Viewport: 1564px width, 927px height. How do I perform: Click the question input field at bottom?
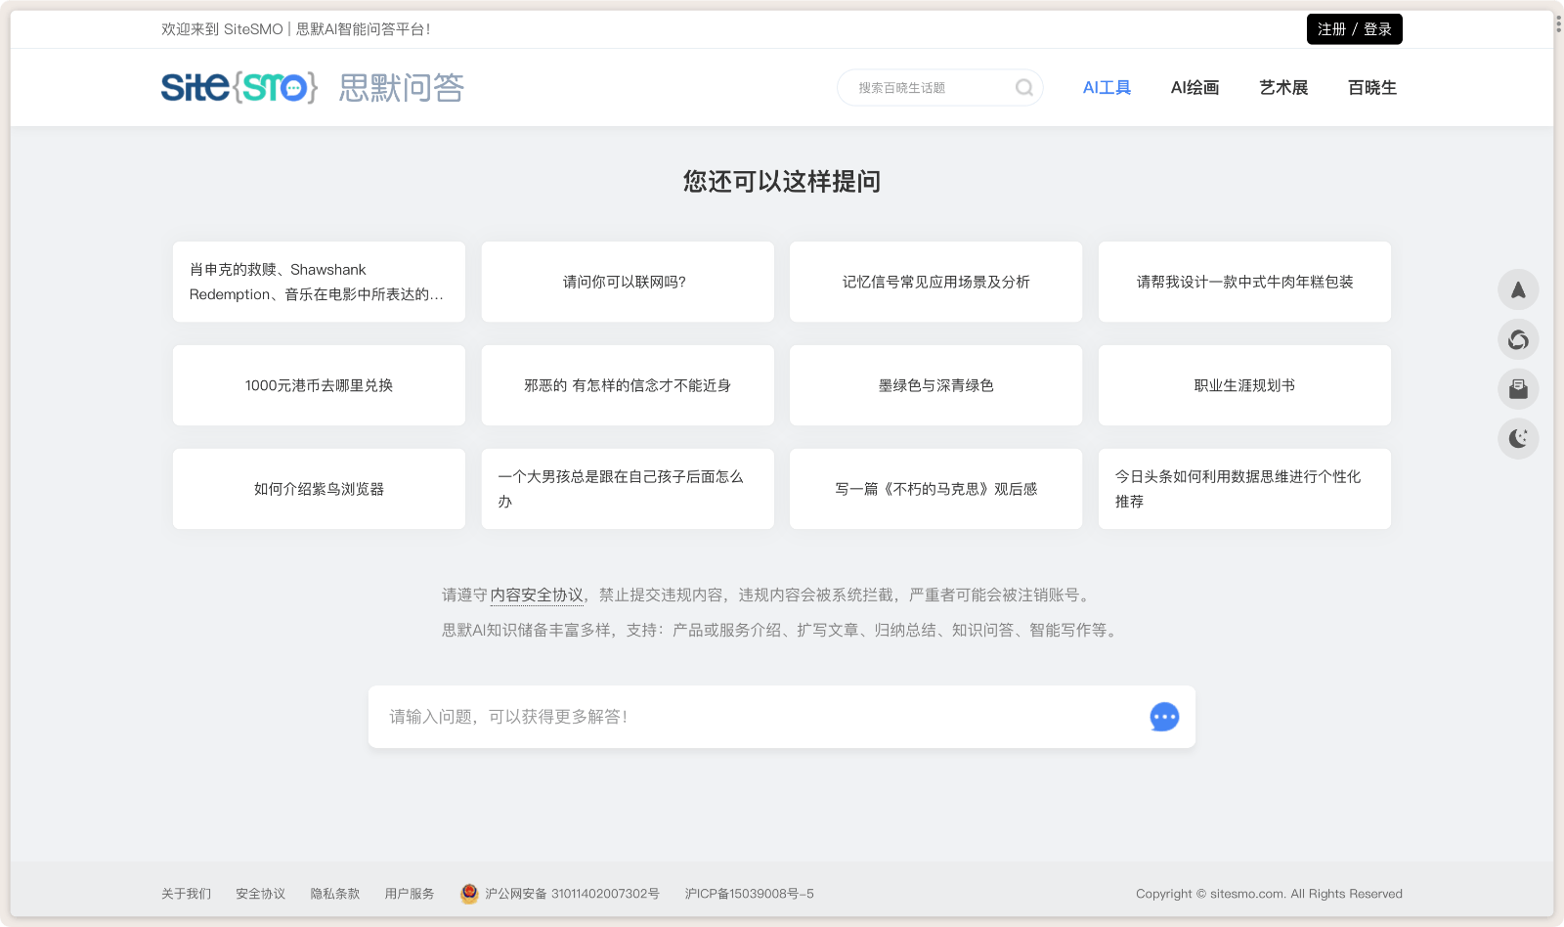tap(684, 717)
